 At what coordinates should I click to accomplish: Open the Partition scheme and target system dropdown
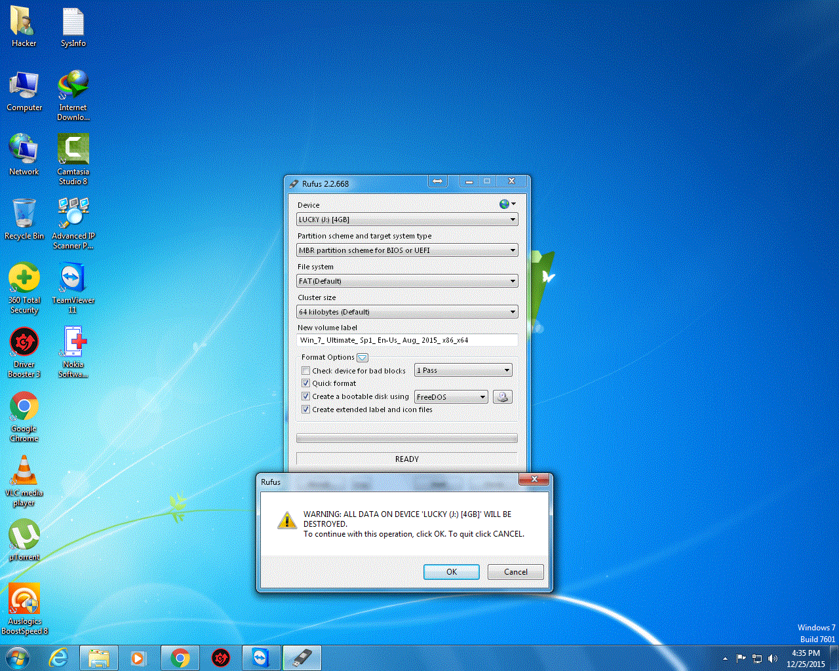pos(407,250)
